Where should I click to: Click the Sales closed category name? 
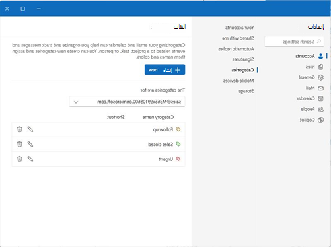161,145
